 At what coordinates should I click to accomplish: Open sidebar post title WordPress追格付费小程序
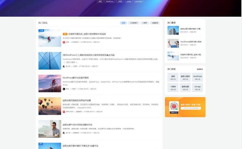tap(191, 42)
